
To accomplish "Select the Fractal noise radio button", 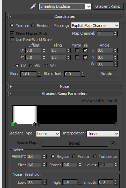I will [74, 156].
